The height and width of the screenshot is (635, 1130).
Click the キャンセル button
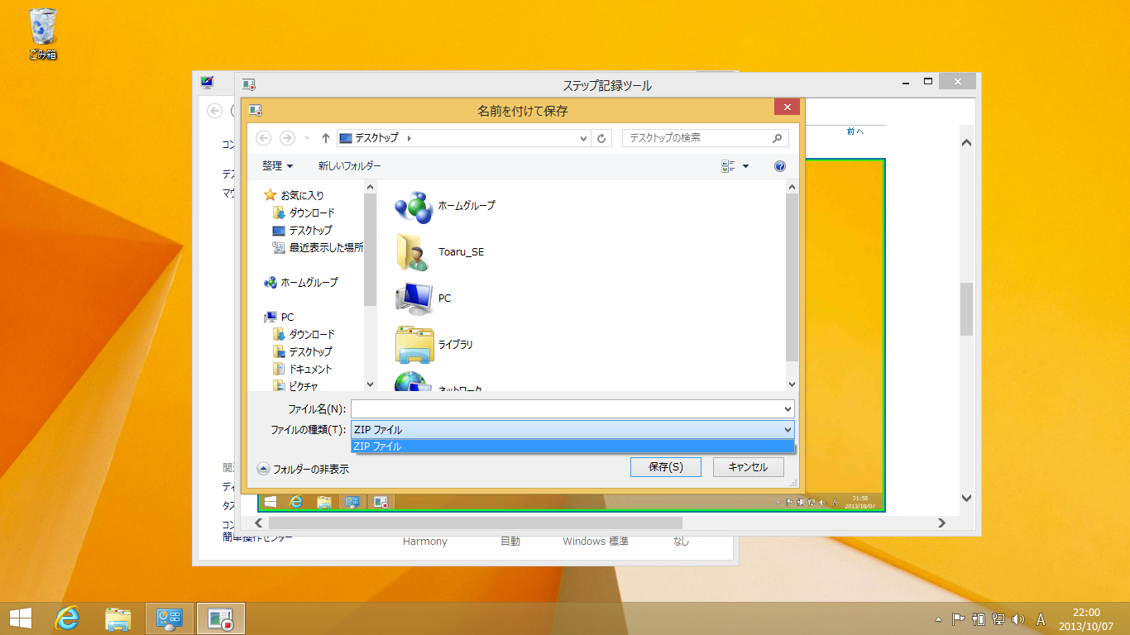pos(748,467)
